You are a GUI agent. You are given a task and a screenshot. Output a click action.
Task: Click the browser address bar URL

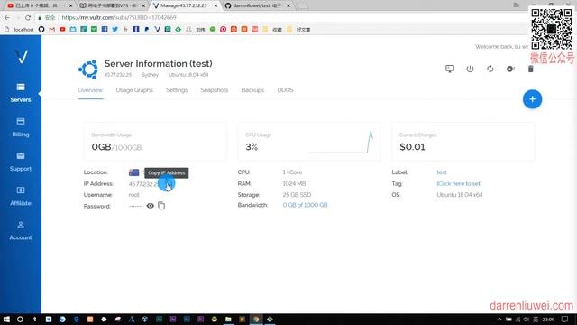click(118, 17)
